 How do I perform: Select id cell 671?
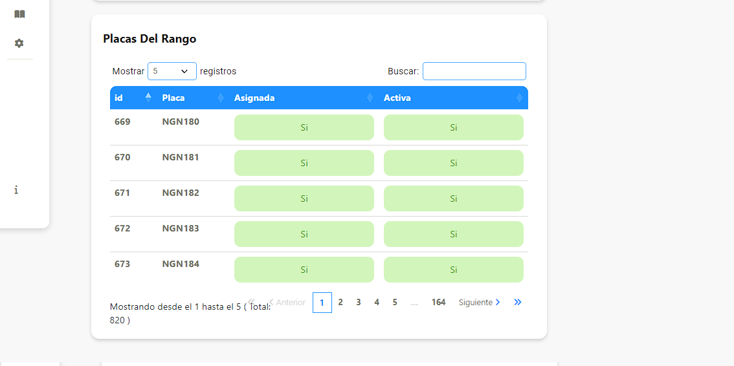122,193
